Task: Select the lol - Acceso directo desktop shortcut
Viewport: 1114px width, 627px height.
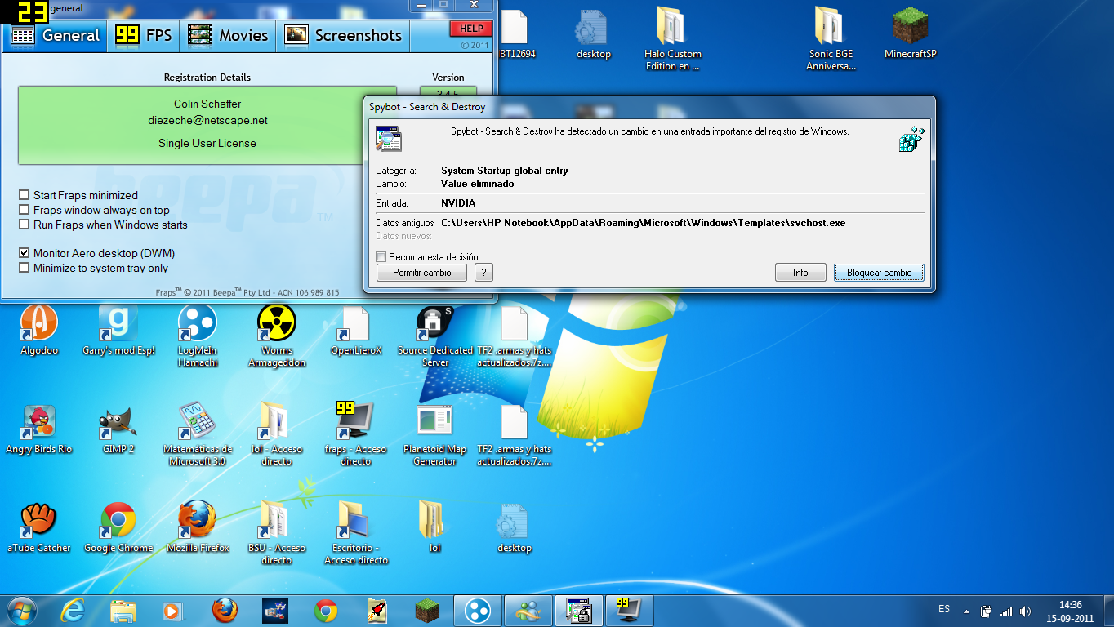Action: tap(277, 434)
